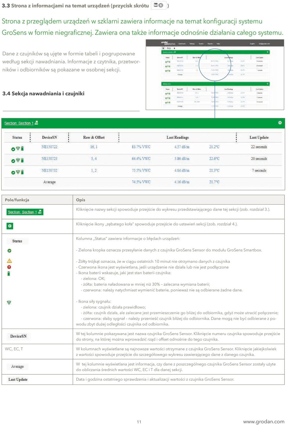Click the yellow warning triangle legend icon
This screenshot has height=425, width=287.
[10, 261]
